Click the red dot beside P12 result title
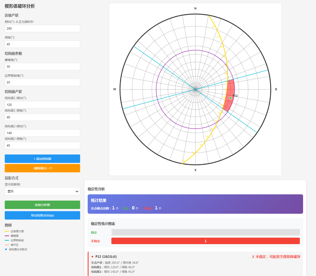Screen dimensions: 316x276 point(92,257)
